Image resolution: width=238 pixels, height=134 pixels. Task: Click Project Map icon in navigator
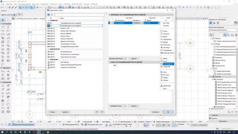click(225, 35)
